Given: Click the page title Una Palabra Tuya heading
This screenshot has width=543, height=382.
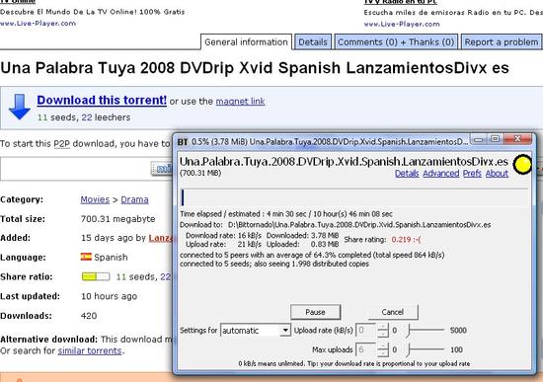Looking at the screenshot, I should [255, 68].
